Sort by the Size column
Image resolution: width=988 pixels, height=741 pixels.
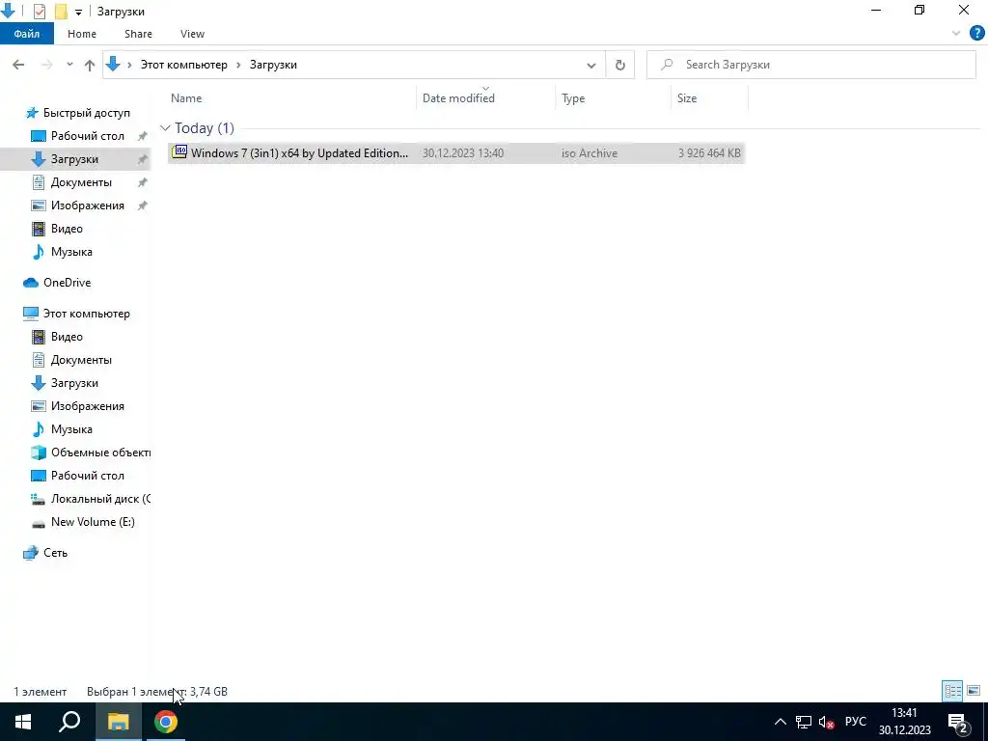point(709,98)
